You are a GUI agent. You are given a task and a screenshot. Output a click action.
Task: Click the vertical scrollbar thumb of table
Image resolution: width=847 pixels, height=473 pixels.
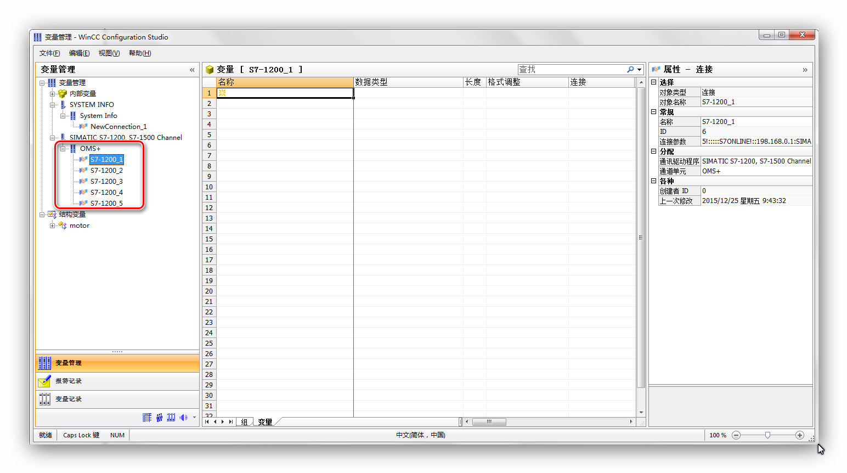pyautogui.click(x=641, y=238)
